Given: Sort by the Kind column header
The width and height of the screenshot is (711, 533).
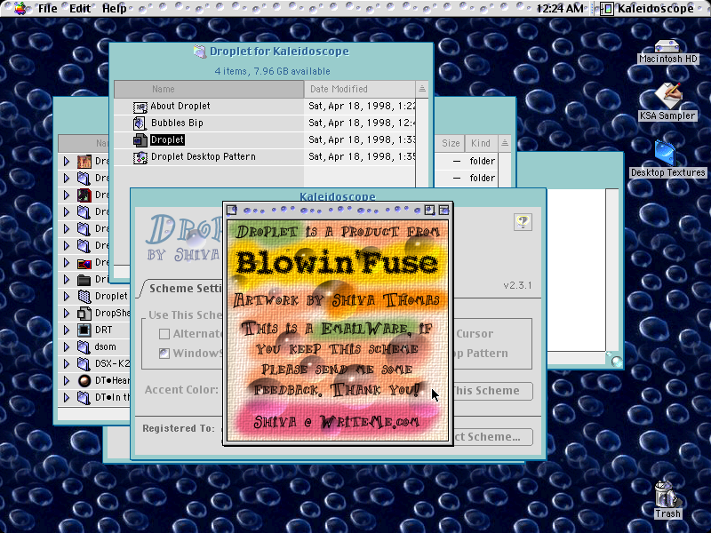Looking at the screenshot, I should coord(481,143).
